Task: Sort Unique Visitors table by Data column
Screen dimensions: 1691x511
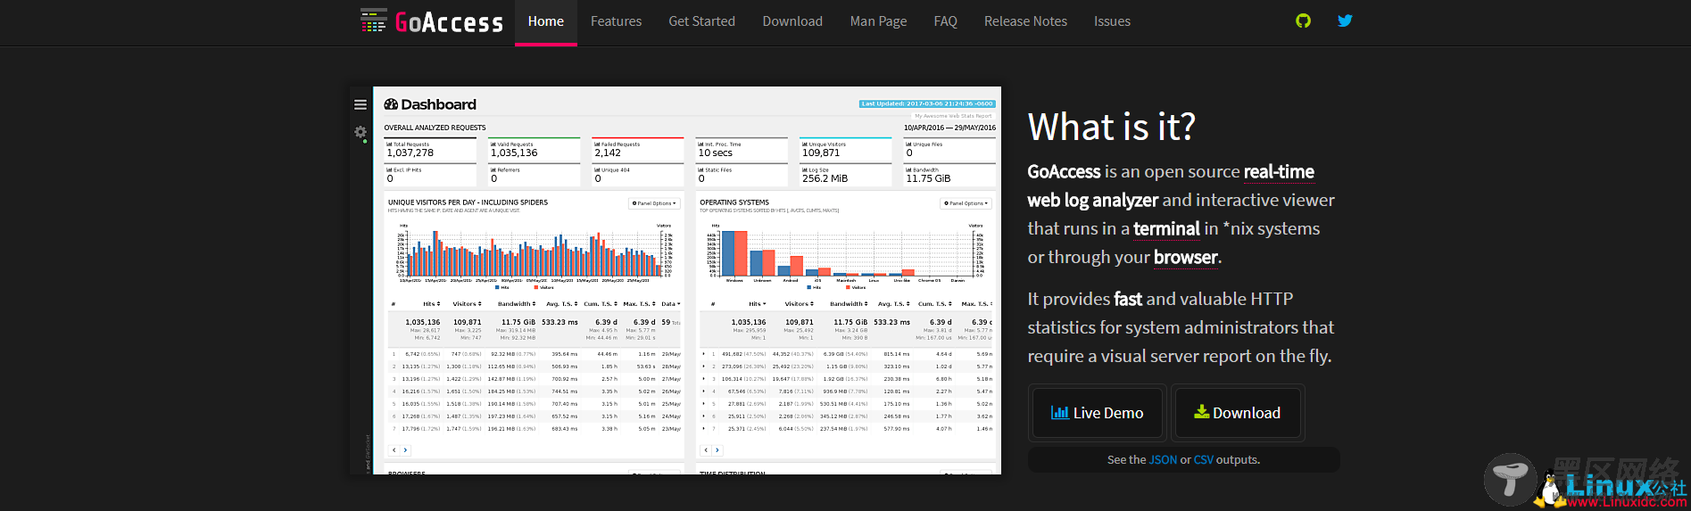Action: pos(670,304)
